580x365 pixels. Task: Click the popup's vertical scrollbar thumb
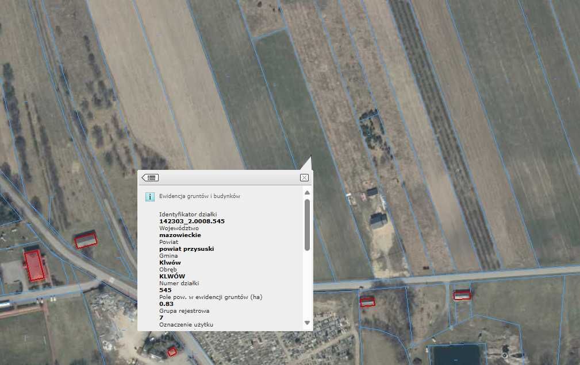307,224
